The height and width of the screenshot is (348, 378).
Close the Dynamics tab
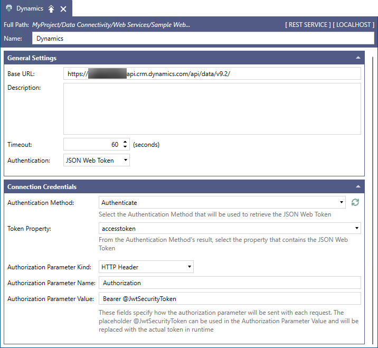[63, 9]
